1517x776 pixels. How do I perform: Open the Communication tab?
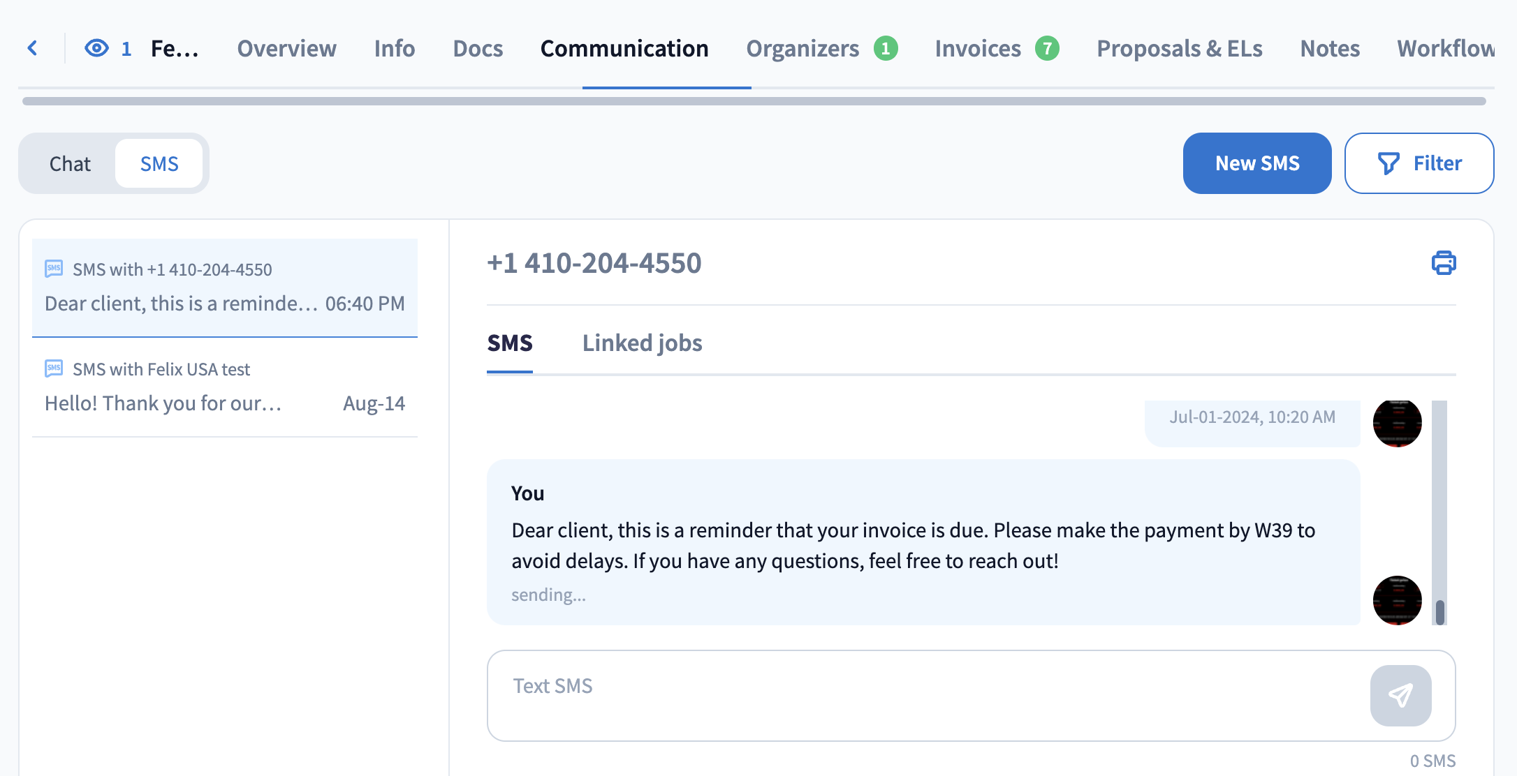pyautogui.click(x=624, y=48)
